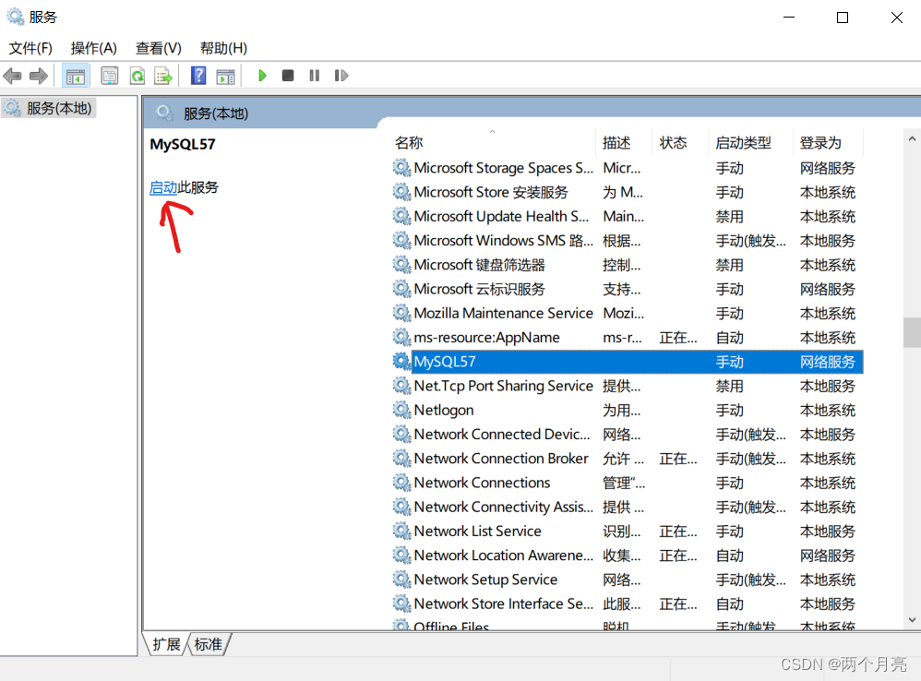Select the MySQL57 service name
Screen dimensions: 921x681
click(445, 362)
